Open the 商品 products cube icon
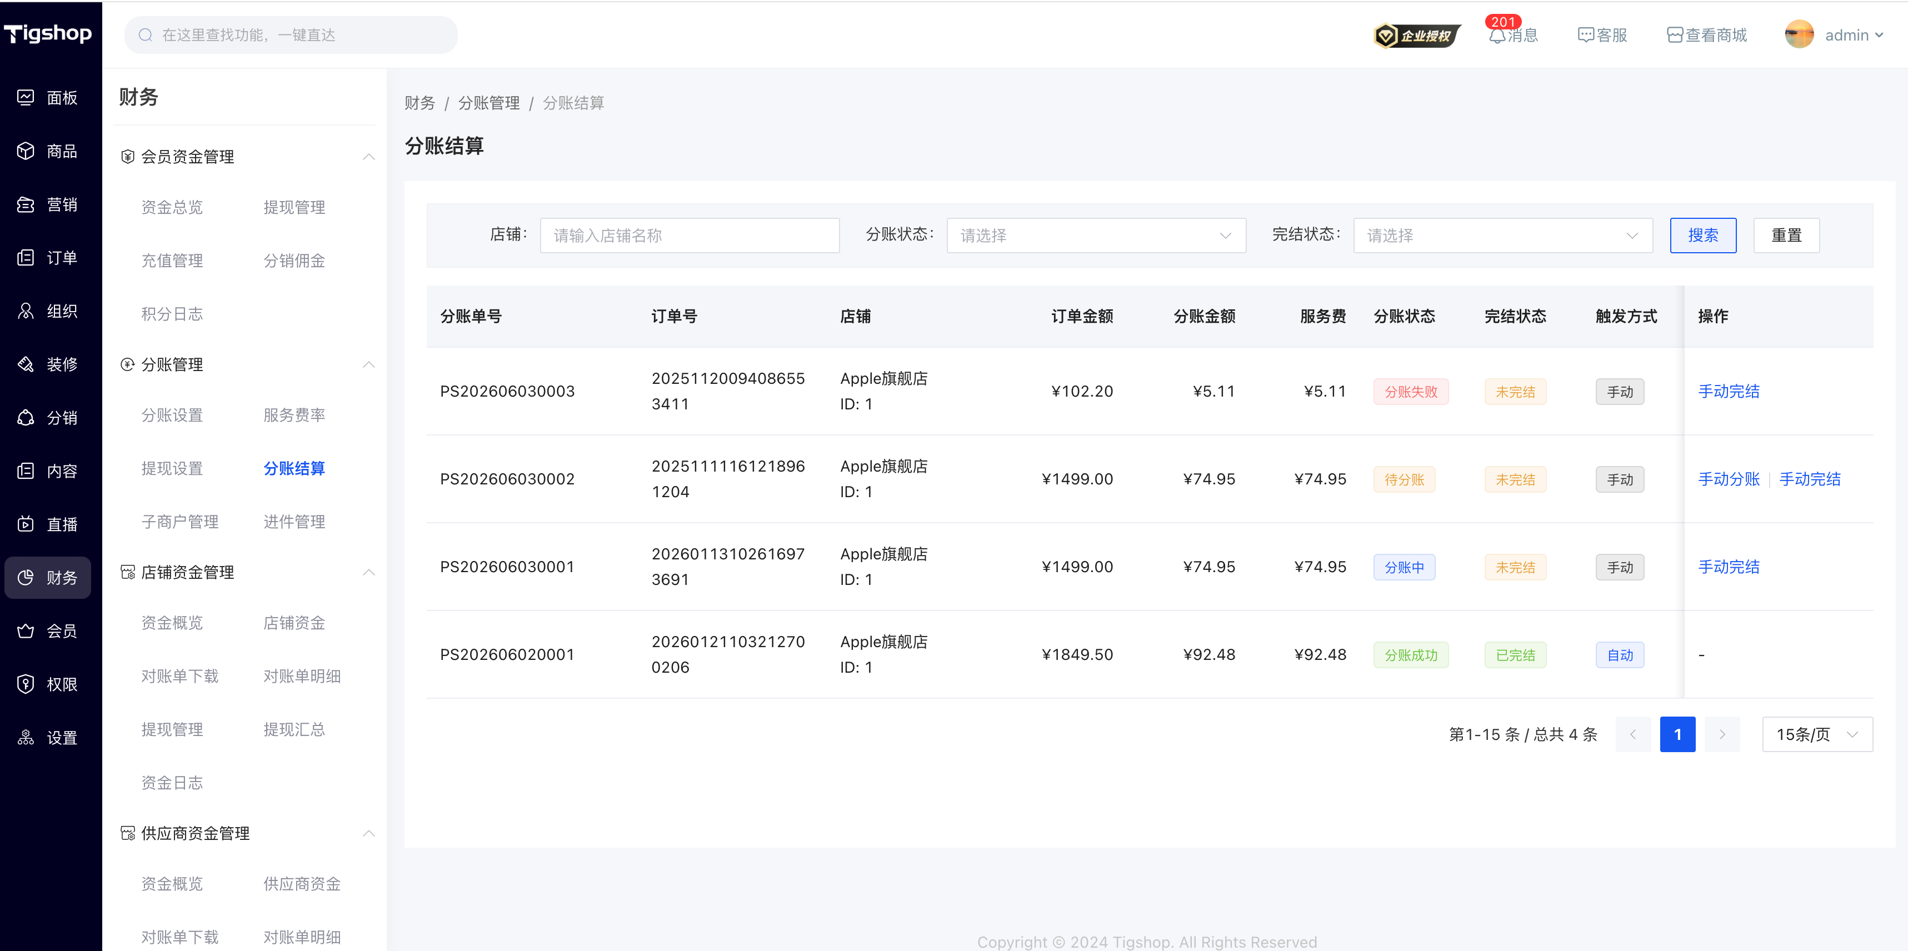 26,151
